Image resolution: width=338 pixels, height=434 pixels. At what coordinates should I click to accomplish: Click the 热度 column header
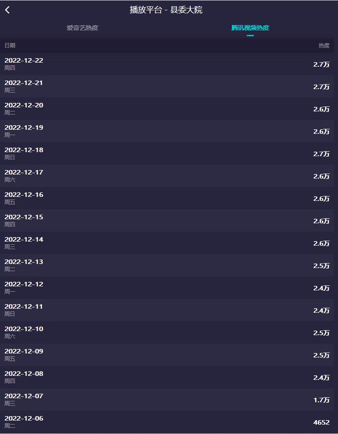coord(324,45)
